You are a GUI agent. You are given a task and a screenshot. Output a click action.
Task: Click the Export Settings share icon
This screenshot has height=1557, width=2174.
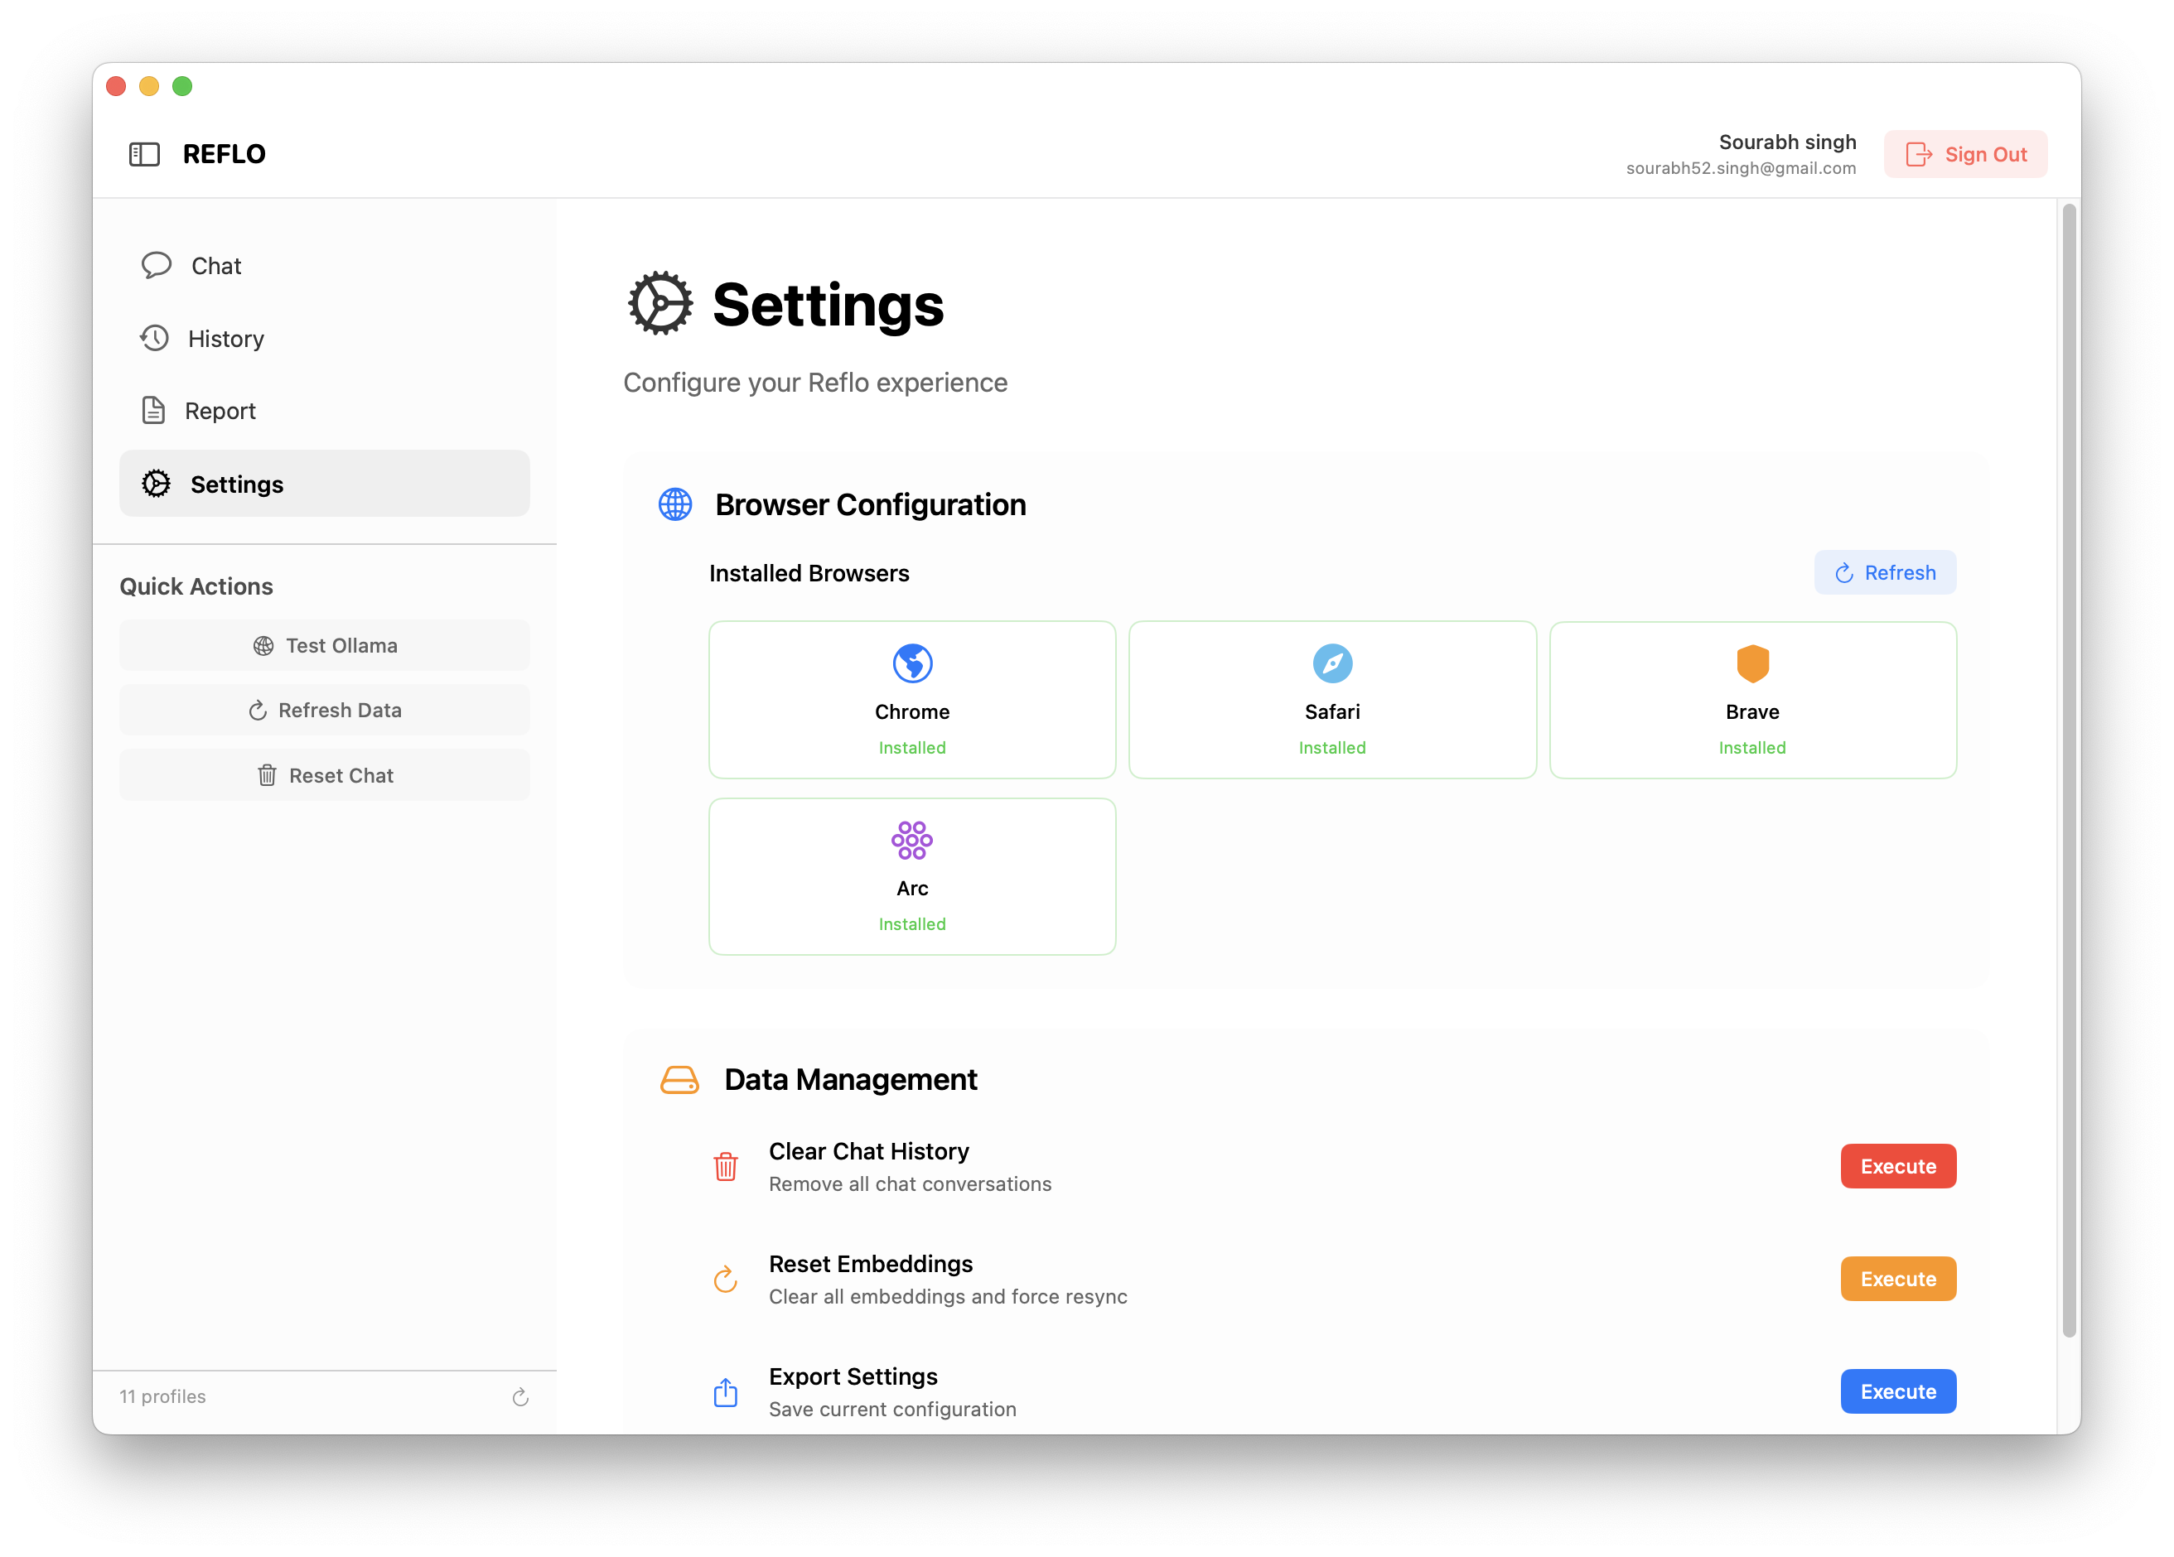726,1392
